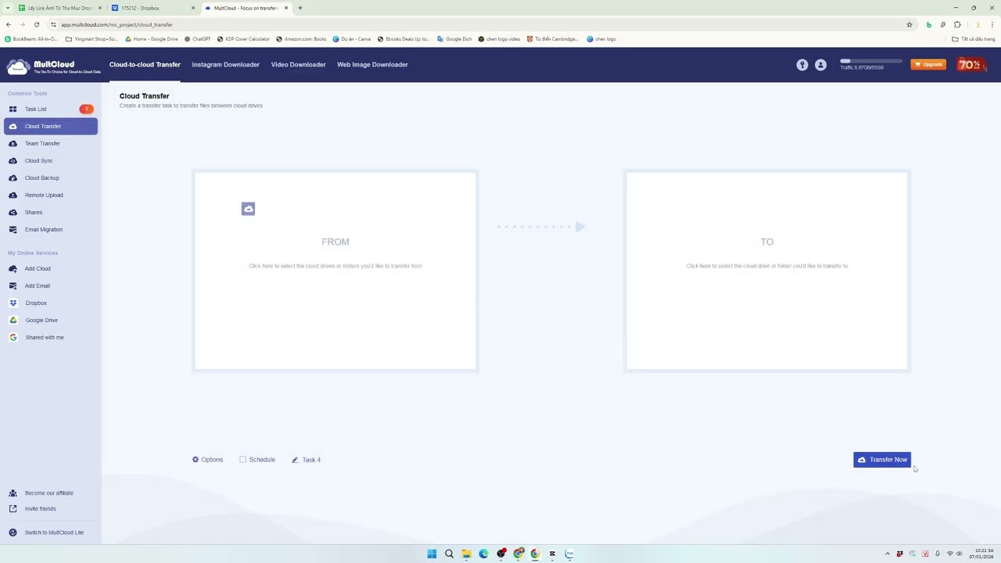The width and height of the screenshot is (1001, 563).
Task: Open Email Migration in the sidebar
Action: click(x=50, y=229)
